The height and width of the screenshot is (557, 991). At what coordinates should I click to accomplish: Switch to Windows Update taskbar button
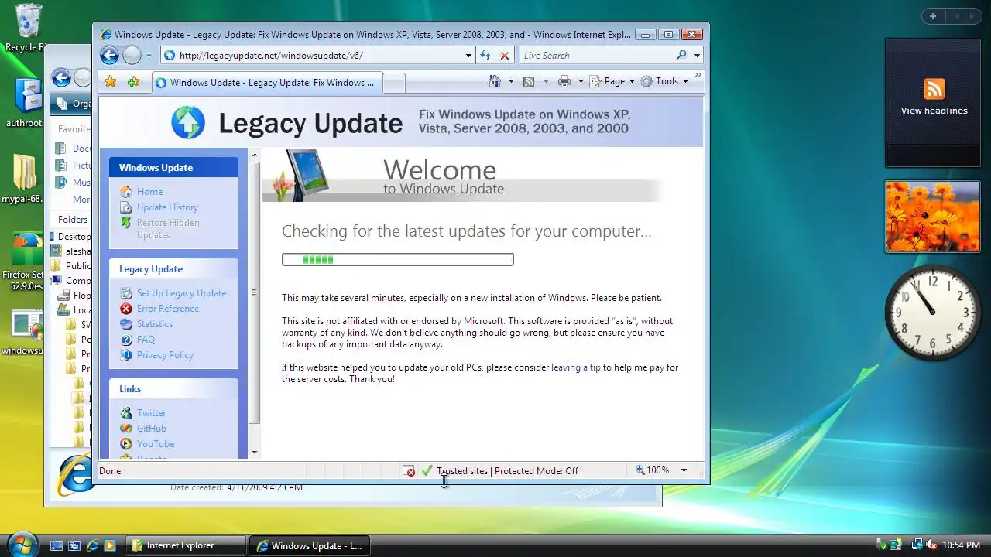[310, 545]
